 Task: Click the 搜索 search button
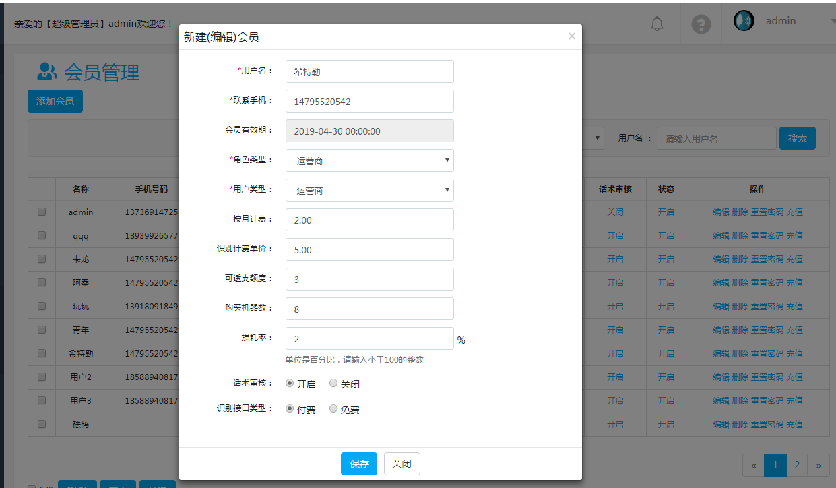(x=797, y=138)
